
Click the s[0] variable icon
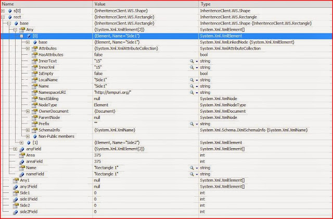[x=10, y=11]
